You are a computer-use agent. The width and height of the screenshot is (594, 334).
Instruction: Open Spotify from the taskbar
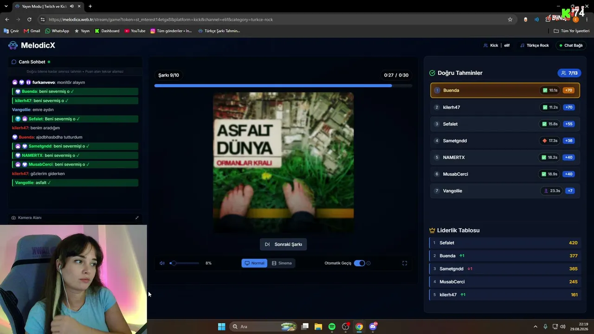point(332,327)
